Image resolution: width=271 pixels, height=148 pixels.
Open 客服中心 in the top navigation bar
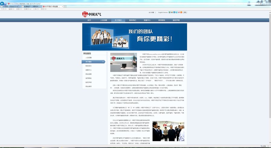click(147, 20)
